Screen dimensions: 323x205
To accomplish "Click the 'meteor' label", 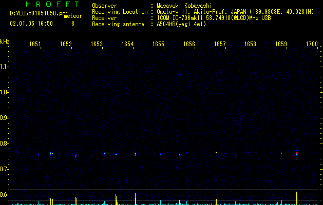I will coord(73,16).
